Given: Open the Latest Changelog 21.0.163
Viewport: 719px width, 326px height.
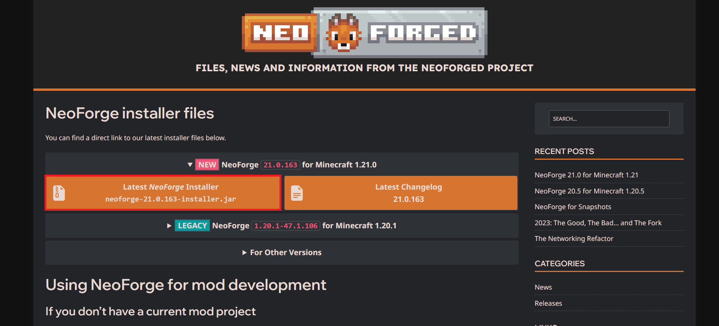Looking at the screenshot, I should [408, 193].
